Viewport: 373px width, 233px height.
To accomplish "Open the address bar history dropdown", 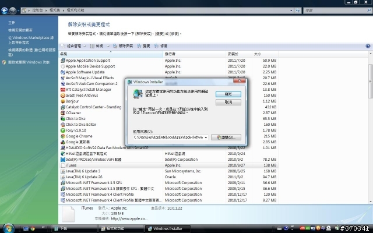I will [291, 10].
